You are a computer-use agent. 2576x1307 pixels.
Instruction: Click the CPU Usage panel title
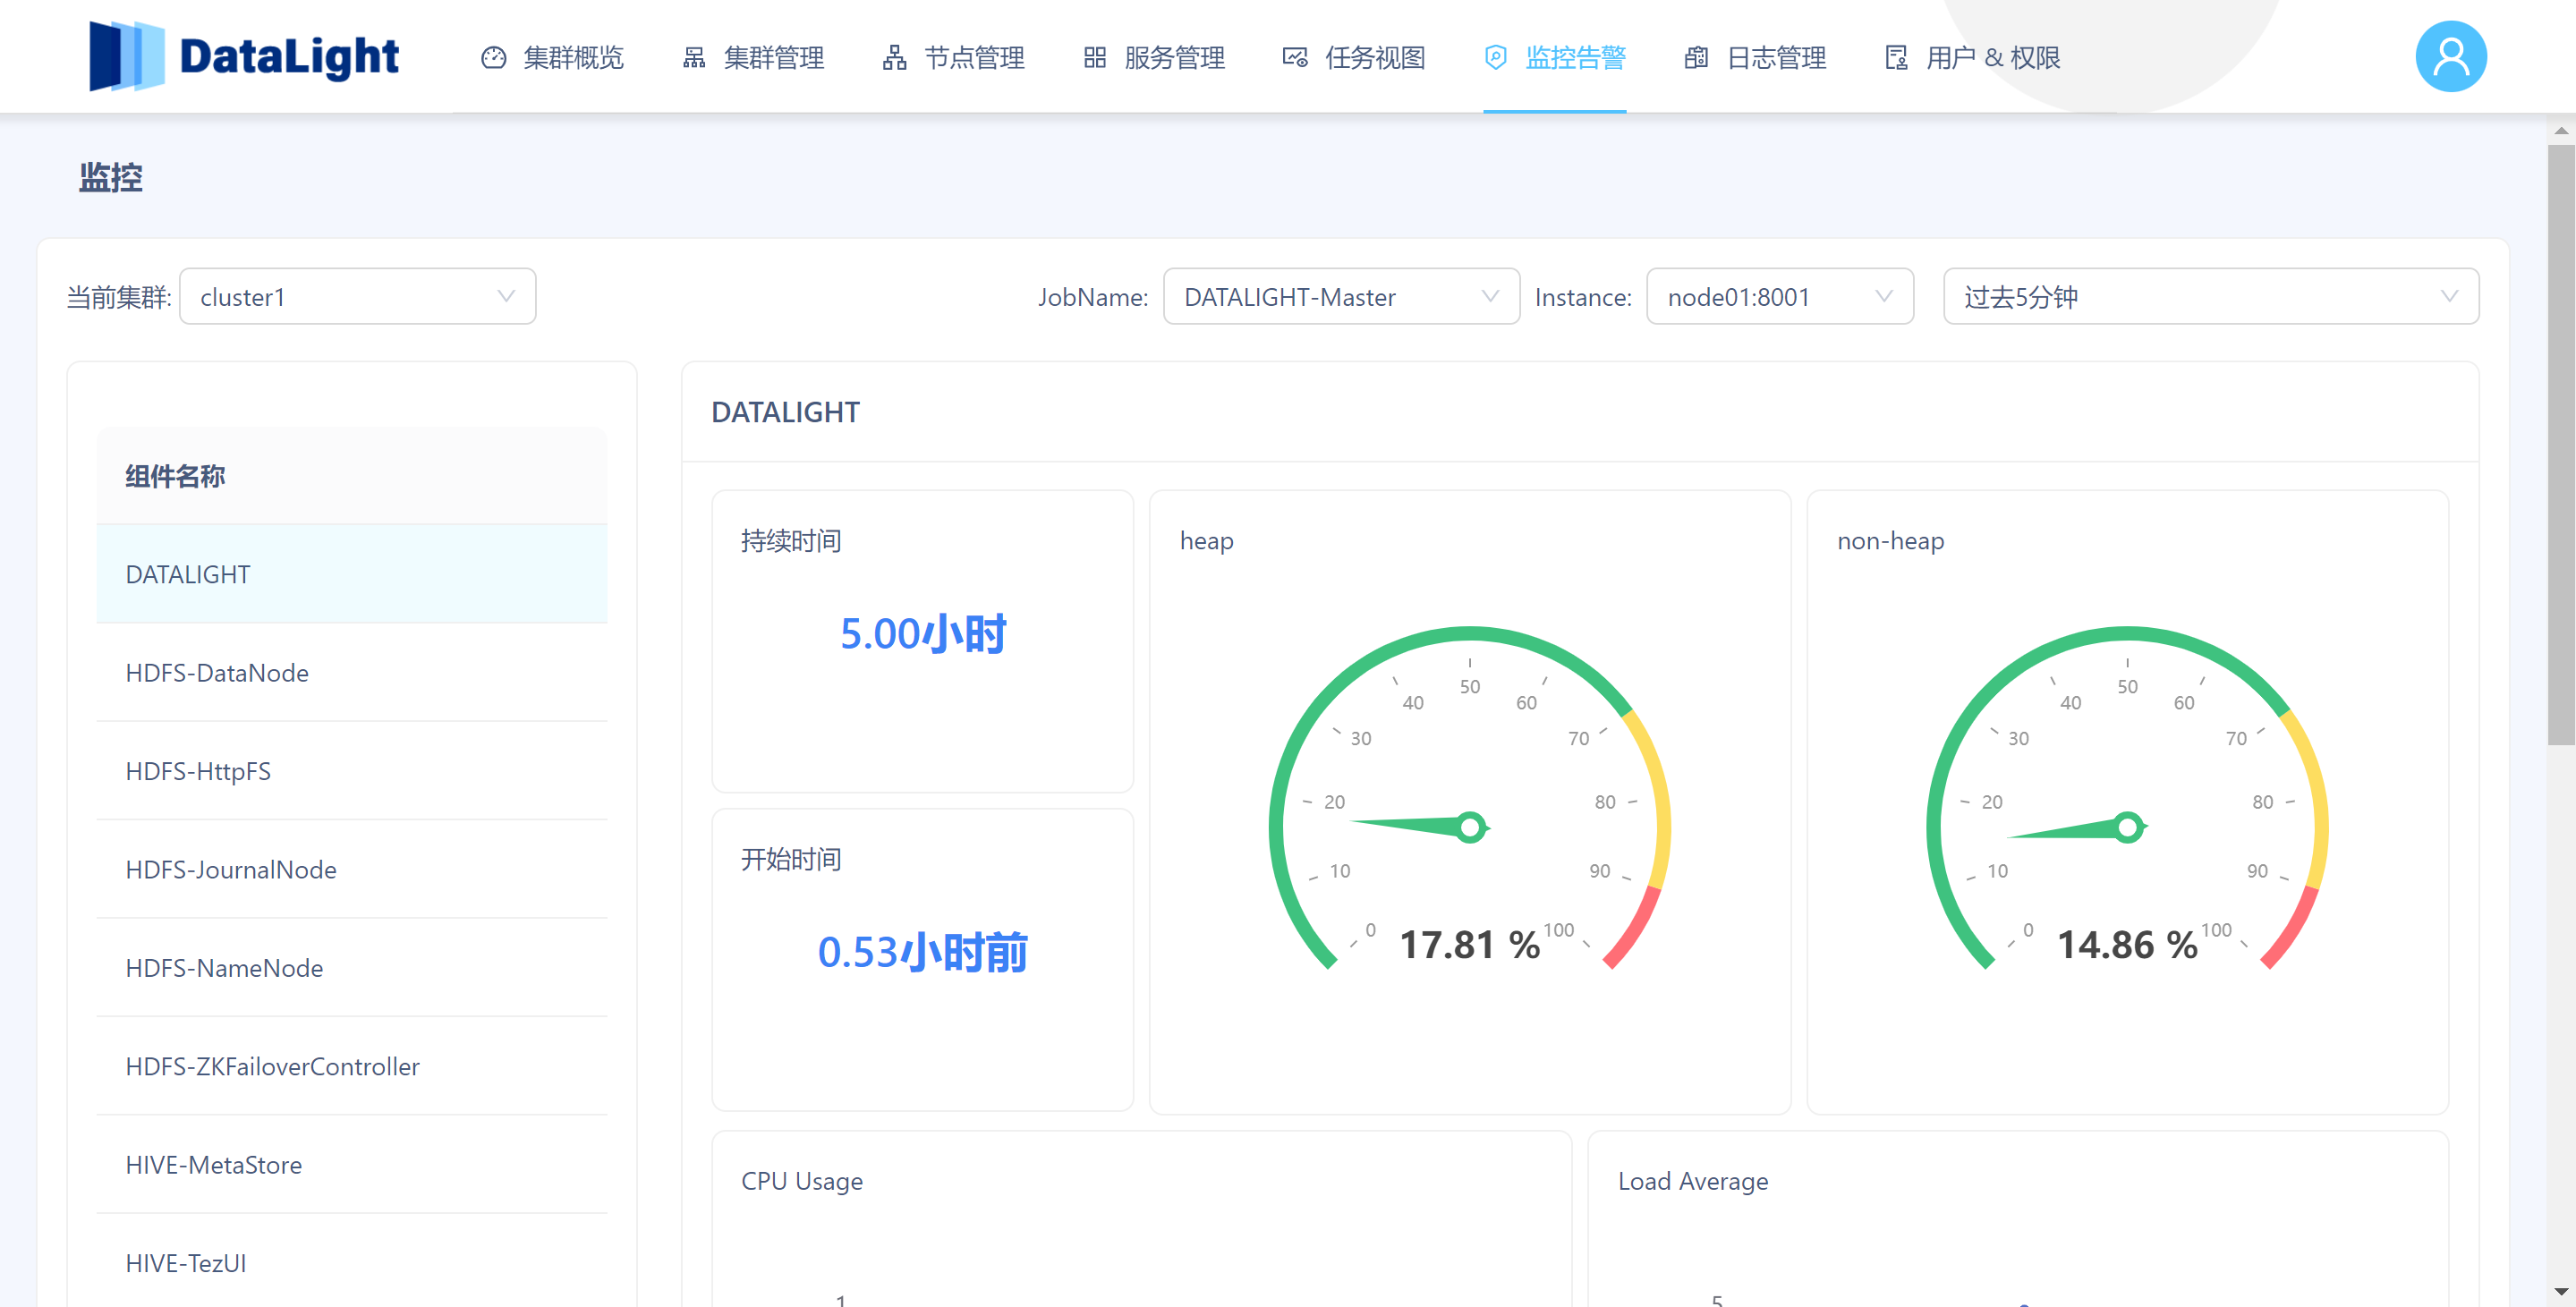point(802,1181)
